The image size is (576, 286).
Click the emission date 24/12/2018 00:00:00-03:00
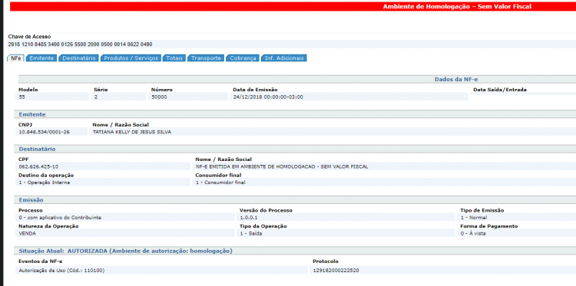point(268,97)
